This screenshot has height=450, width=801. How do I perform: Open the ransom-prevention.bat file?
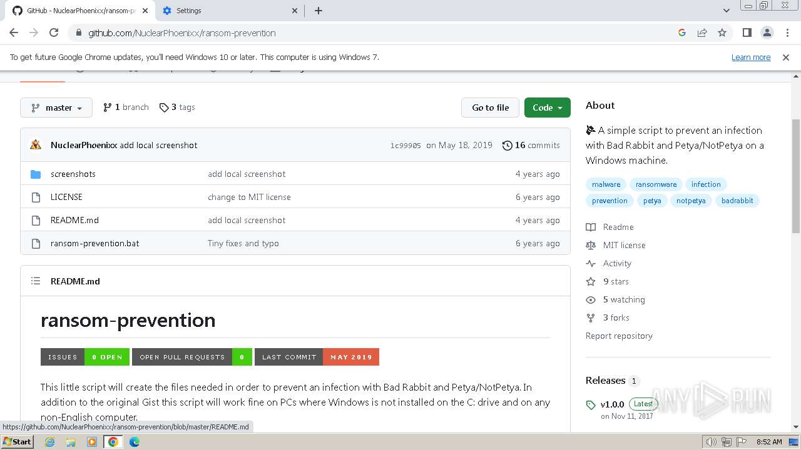point(95,243)
